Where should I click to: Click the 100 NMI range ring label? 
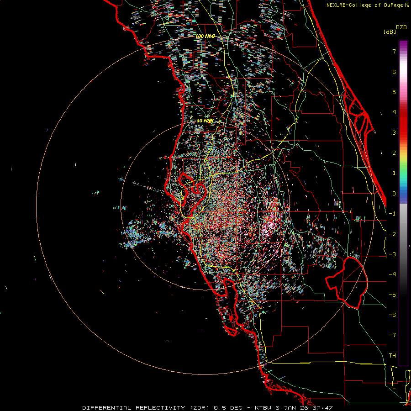point(205,36)
